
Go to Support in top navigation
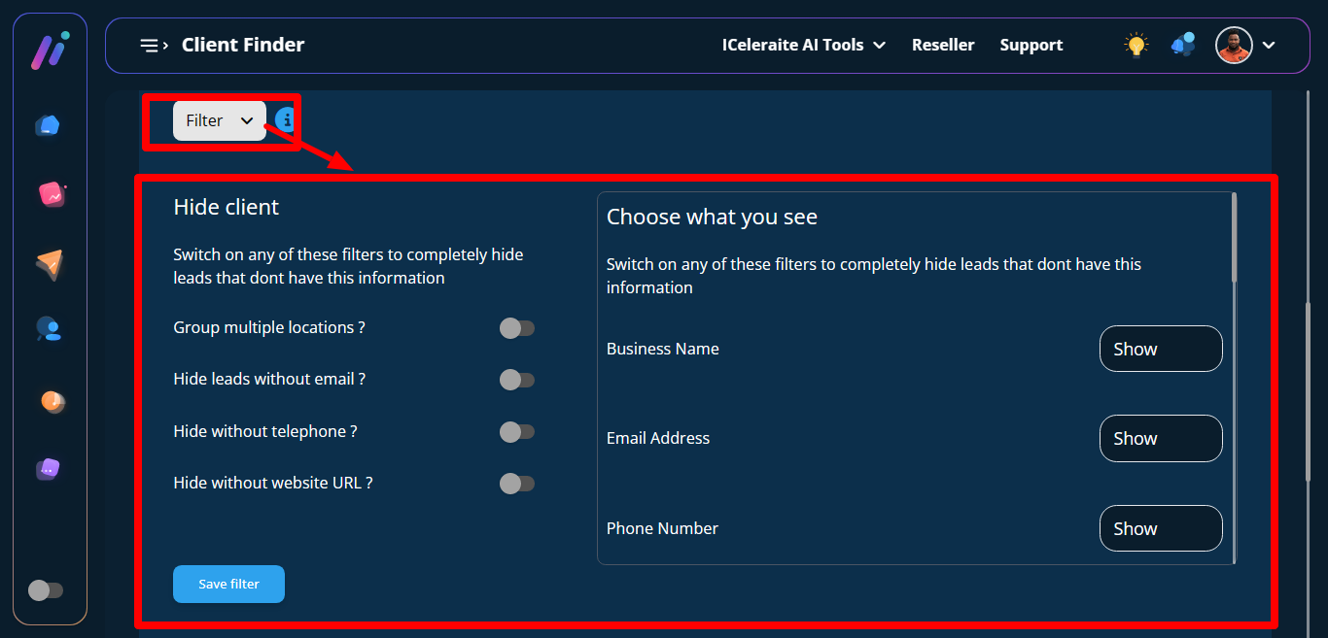coord(1031,45)
